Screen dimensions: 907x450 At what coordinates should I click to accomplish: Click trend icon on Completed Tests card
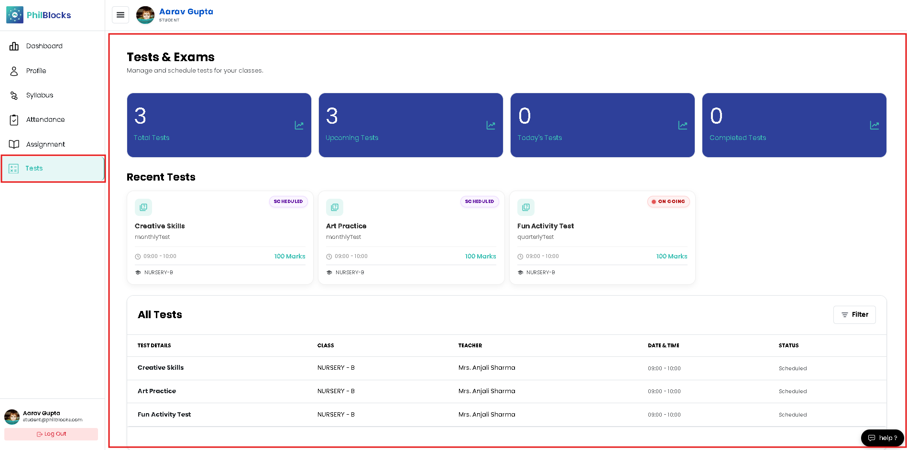(874, 125)
